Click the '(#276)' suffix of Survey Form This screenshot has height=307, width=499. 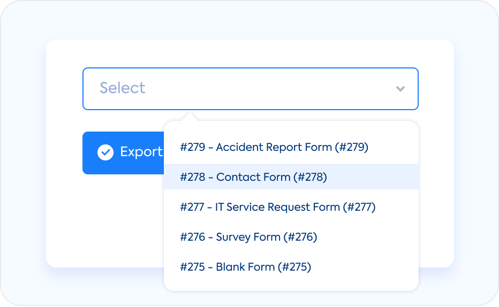[x=300, y=237]
